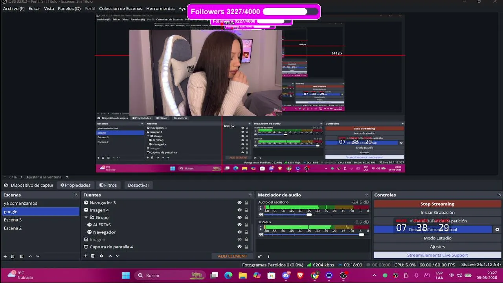Open the audio mixer bottom options menu

click(268, 256)
